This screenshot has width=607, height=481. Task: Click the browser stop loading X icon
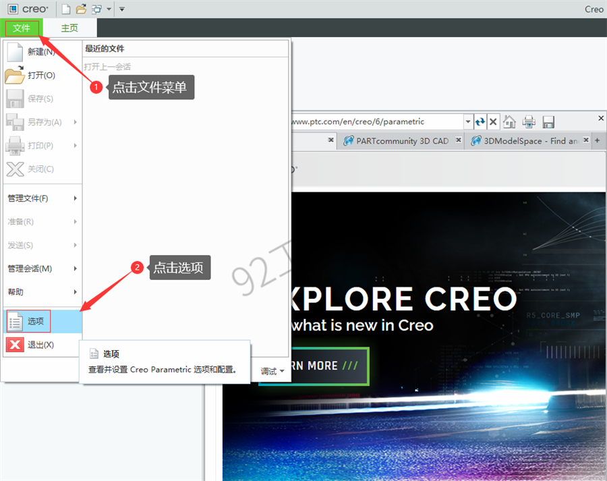(x=493, y=122)
